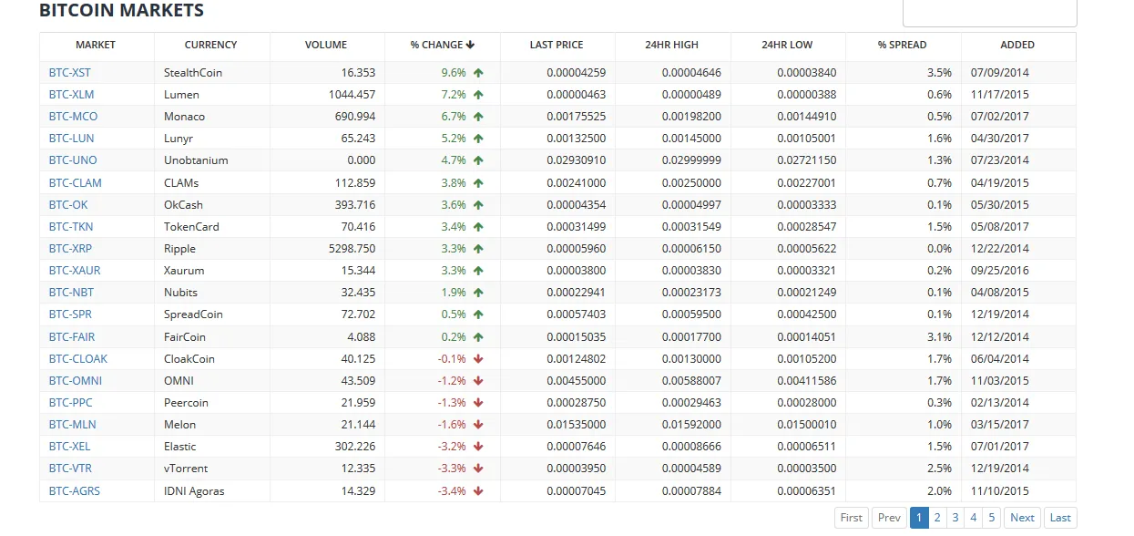This screenshot has height=536, width=1134.
Task: Sort table by Last Price header
Action: [557, 45]
